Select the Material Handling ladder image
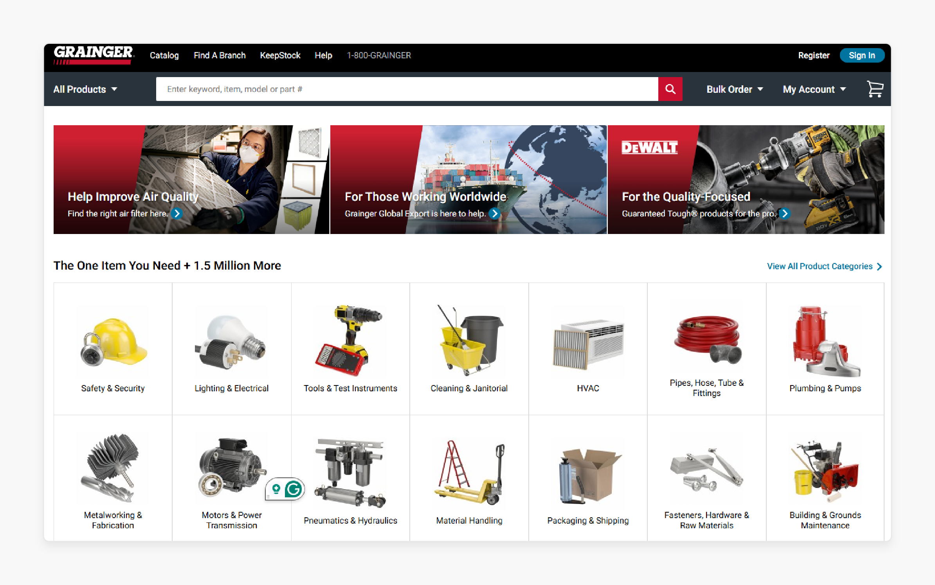The width and height of the screenshot is (935, 585). [x=469, y=472]
